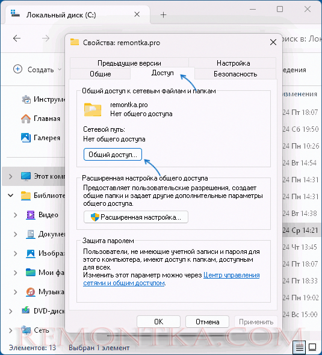Viewport: 322px width, 355px height.
Task: Maximize the Explorer window
Action: coord(280,9)
